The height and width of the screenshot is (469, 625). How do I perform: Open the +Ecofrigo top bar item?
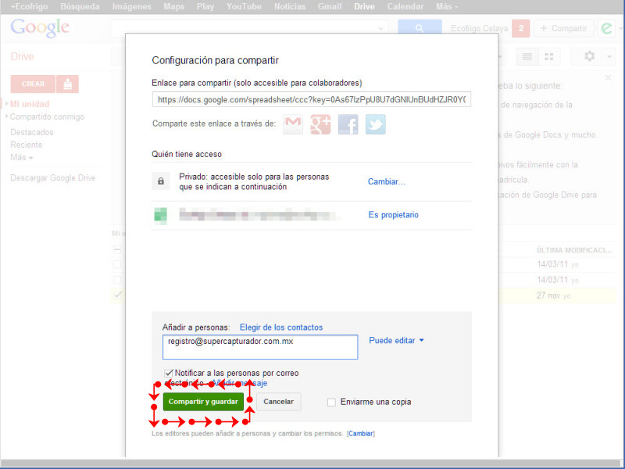tap(29, 7)
